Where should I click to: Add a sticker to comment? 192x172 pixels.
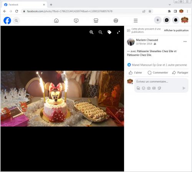pos(159,88)
